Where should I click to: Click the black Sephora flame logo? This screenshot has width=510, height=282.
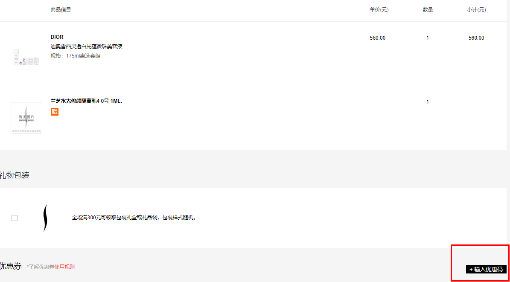pyautogui.click(x=45, y=218)
